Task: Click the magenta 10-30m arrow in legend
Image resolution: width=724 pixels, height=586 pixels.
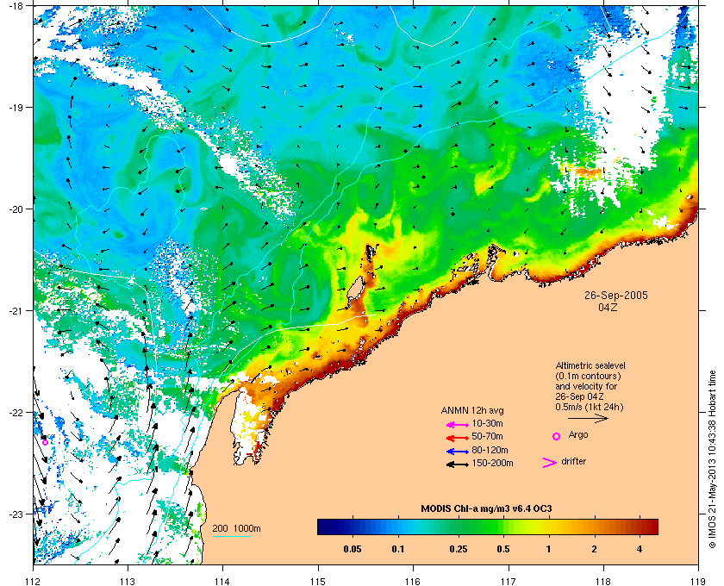Action: point(458,424)
